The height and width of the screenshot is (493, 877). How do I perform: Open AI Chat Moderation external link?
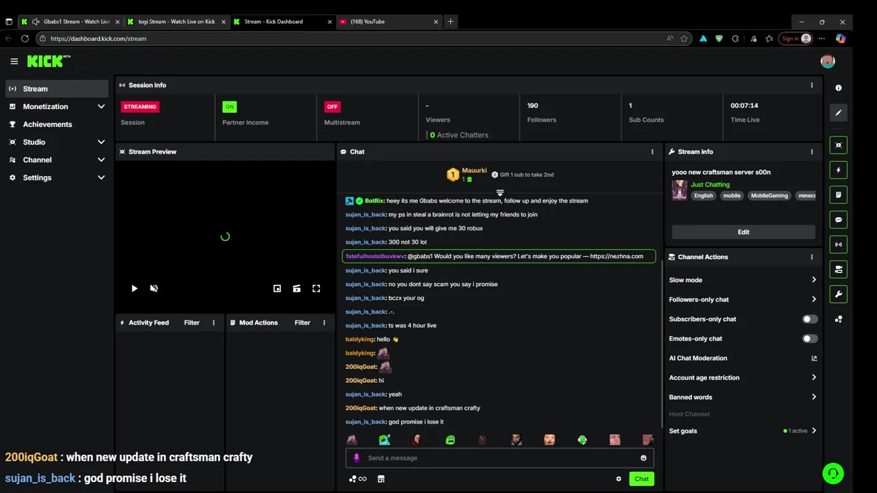[814, 358]
